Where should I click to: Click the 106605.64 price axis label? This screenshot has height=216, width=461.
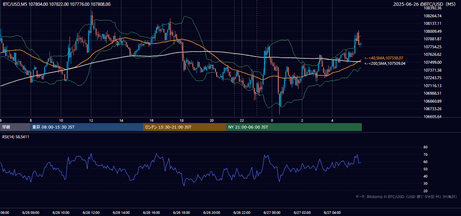tap(433, 117)
